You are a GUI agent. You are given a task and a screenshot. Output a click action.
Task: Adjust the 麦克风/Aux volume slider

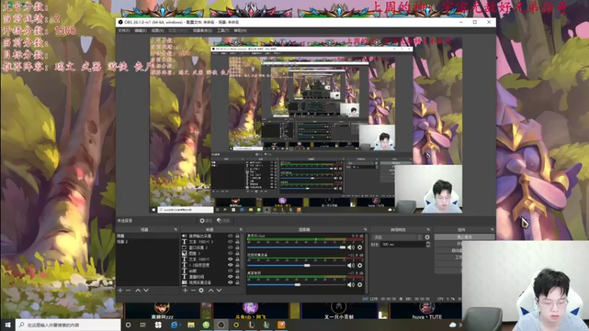pos(296,247)
